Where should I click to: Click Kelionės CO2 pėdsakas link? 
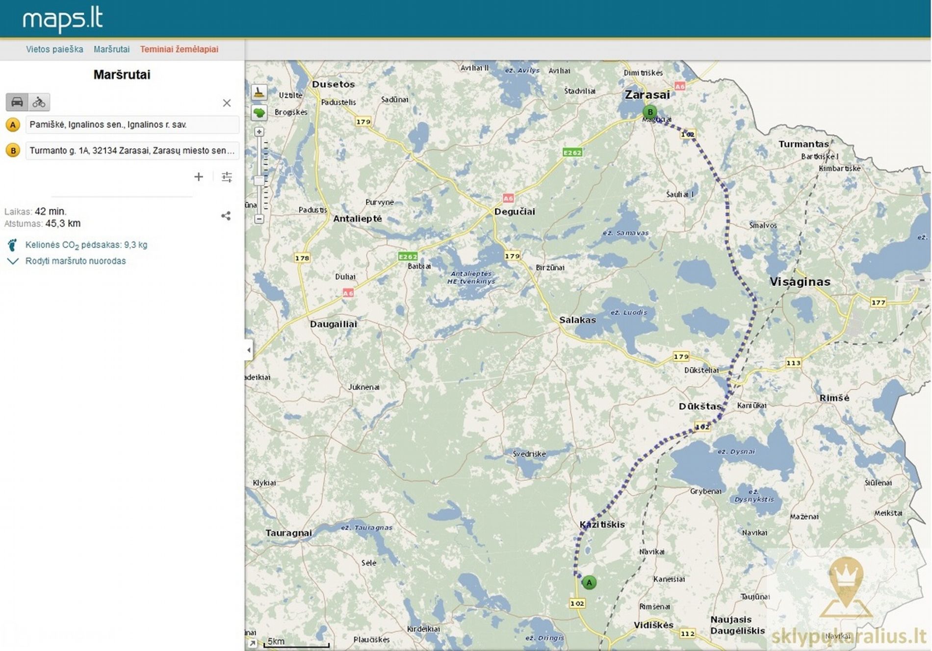click(86, 245)
